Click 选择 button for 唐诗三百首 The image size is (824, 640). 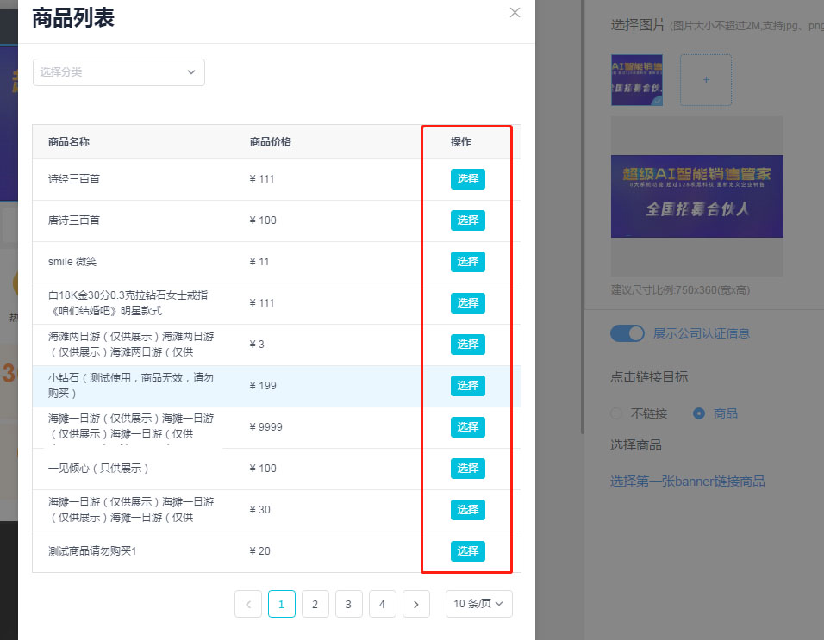tap(468, 221)
